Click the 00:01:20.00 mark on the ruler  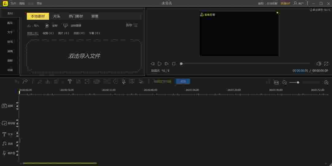tap(234, 90)
